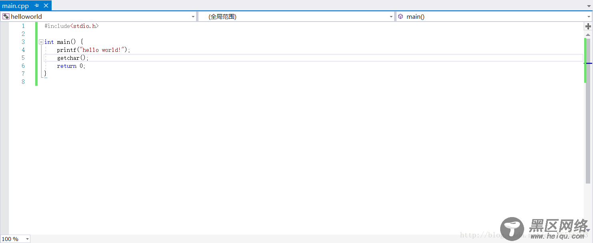Collapse the main function code block

tap(41, 42)
